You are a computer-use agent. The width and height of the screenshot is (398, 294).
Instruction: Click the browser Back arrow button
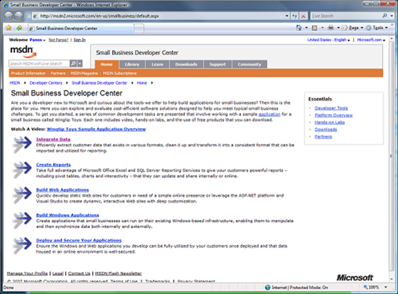pyautogui.click(x=8, y=16)
